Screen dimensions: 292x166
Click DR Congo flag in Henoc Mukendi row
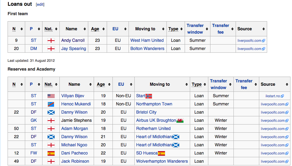click(x=51, y=104)
